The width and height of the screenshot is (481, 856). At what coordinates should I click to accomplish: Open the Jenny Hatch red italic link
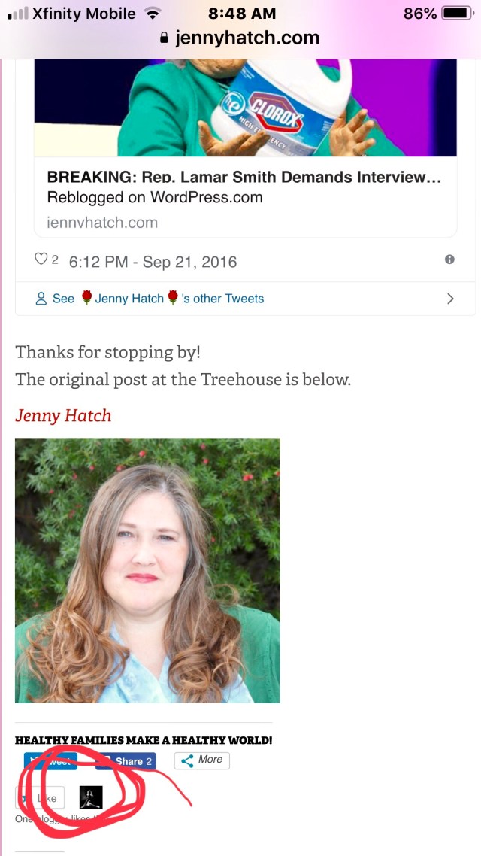[x=63, y=415]
